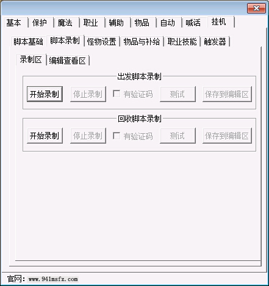Viewport: 269px width, 286px height.
Task: Start recording in the 出发脚本录制 group
Action: [45, 94]
